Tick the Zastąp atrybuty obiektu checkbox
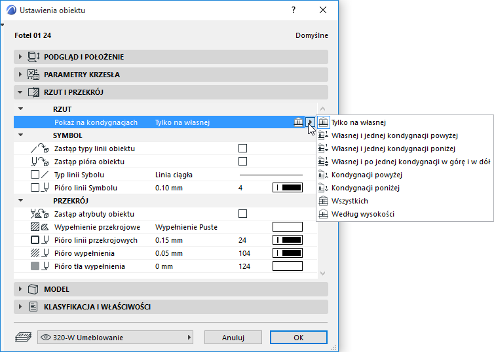 coord(242,213)
